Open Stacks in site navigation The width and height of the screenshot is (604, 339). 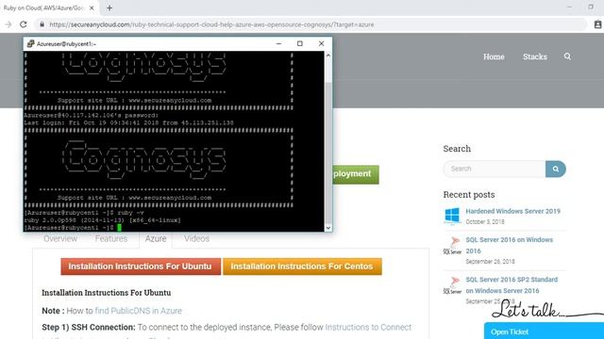pos(535,56)
